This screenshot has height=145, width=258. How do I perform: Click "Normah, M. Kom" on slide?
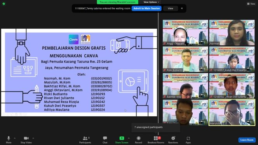click(57, 78)
